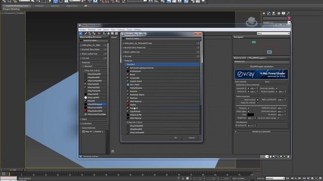Open the Material menu in Slate Material Editor
The image size is (323, 181).
92,30
